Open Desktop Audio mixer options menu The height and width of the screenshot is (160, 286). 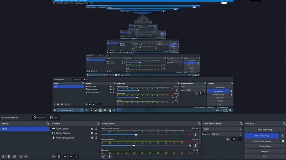(195, 145)
